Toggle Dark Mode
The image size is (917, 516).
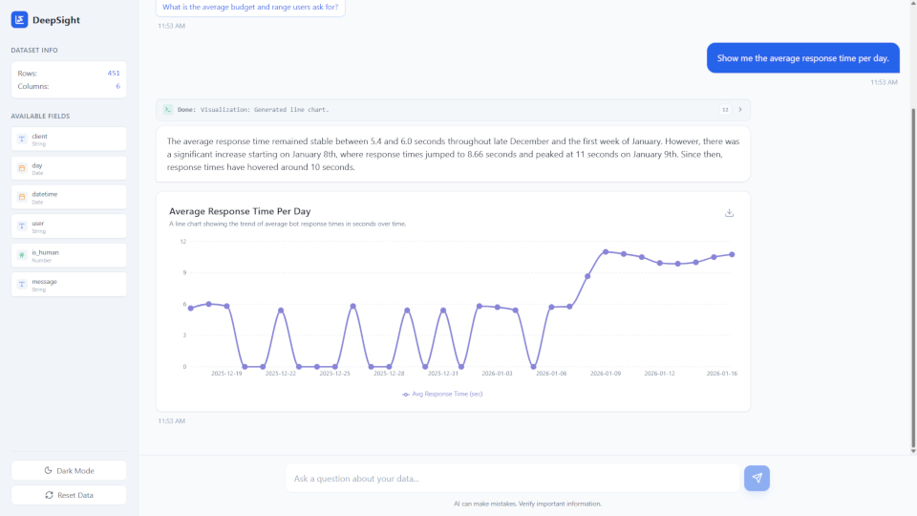69,470
